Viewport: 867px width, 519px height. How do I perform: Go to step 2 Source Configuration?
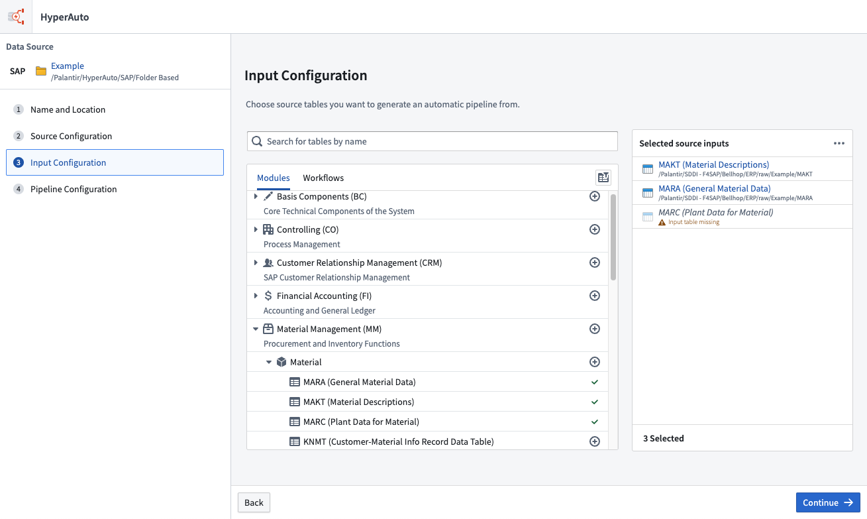[115, 136]
